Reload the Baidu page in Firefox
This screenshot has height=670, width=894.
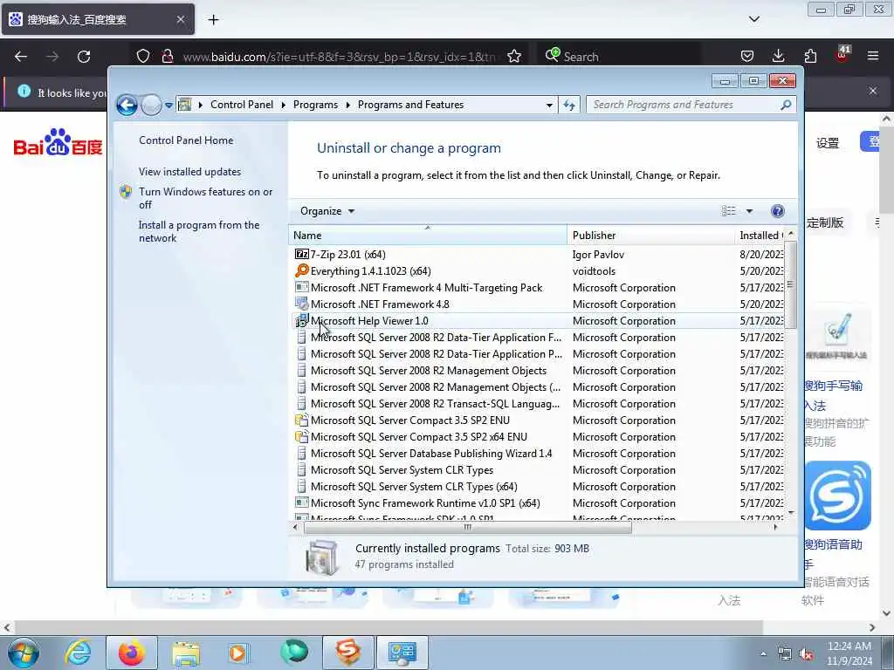(84, 57)
